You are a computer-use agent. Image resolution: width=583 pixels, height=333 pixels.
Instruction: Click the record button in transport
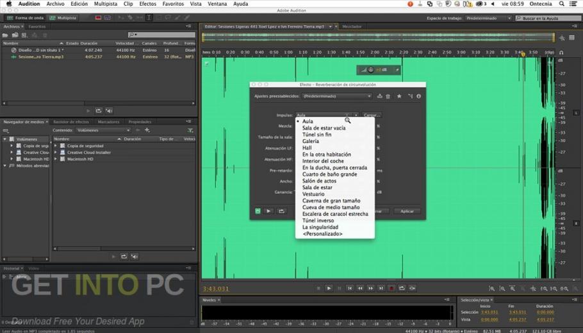[391, 289]
